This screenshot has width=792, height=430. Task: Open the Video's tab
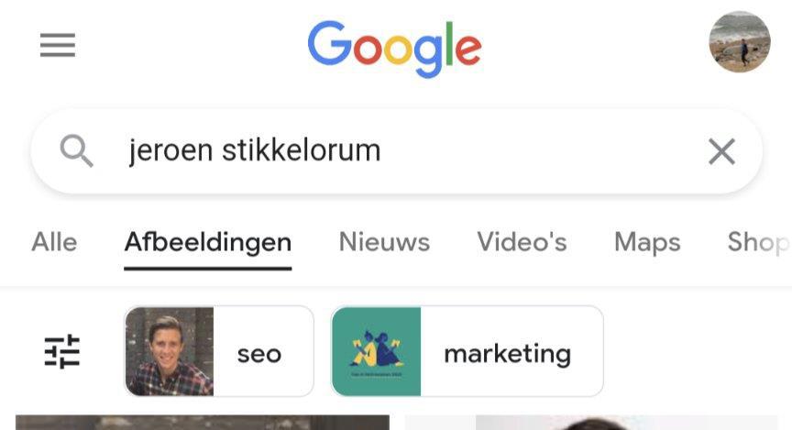tap(522, 242)
